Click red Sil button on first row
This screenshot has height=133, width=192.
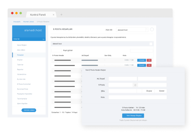(149, 60)
